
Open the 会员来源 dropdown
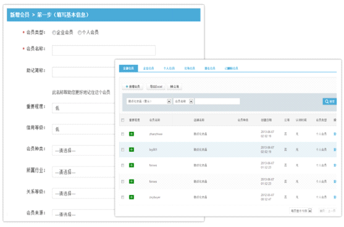pyautogui.click(x=83, y=213)
